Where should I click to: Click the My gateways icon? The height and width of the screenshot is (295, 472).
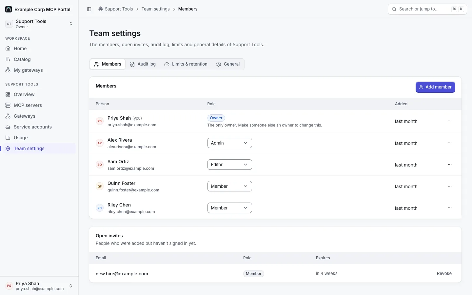coord(8,70)
